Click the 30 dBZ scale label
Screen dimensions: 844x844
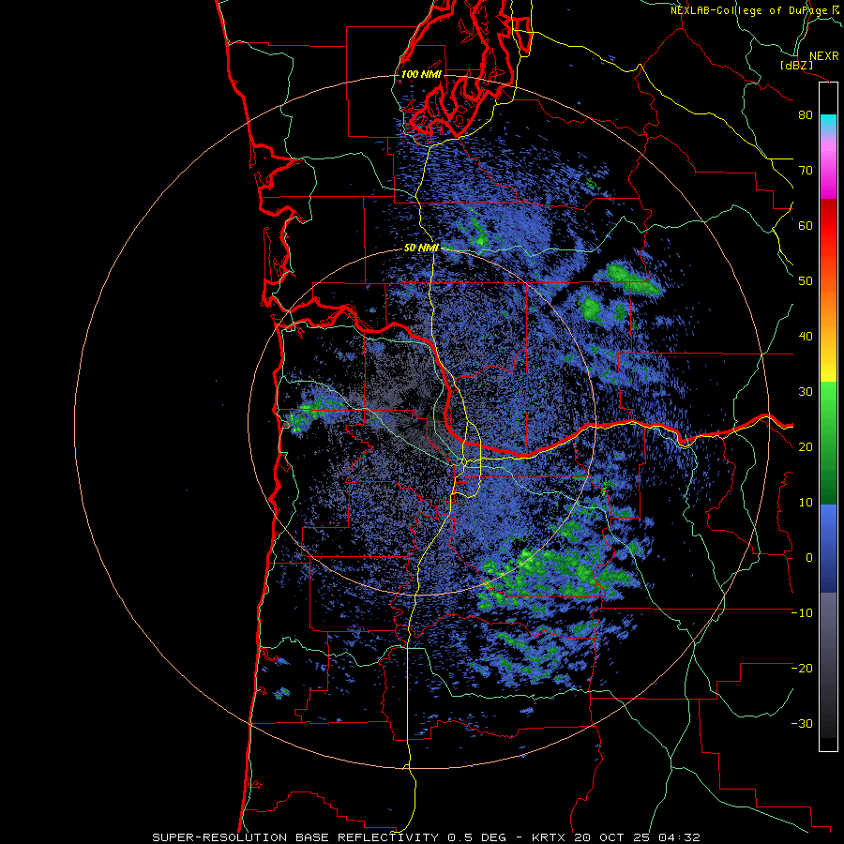pyautogui.click(x=806, y=392)
